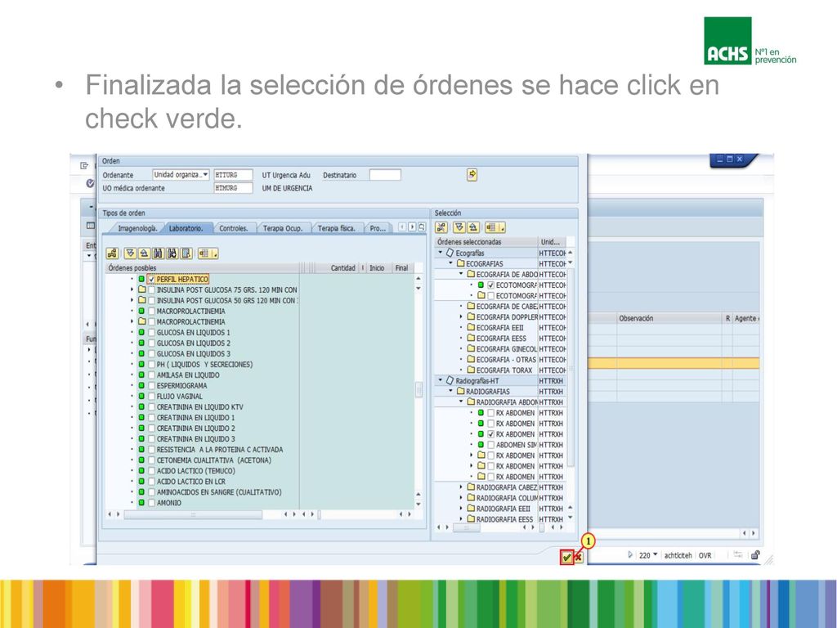Check INSULINA POST GLUCOSA 75 GRS checkbox
Viewport: 837px width, 628px height.
(x=151, y=290)
